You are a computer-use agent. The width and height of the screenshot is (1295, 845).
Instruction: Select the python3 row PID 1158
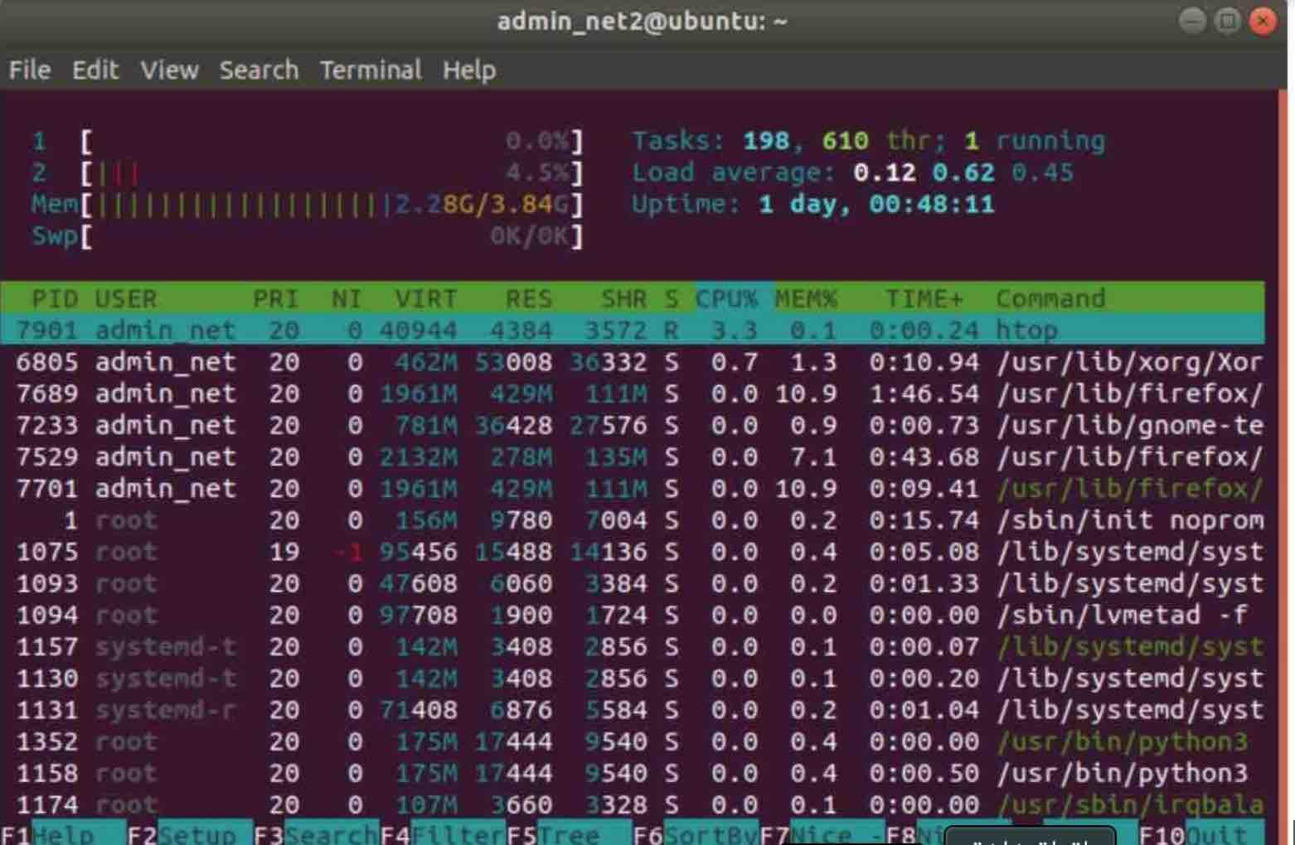[633, 773]
